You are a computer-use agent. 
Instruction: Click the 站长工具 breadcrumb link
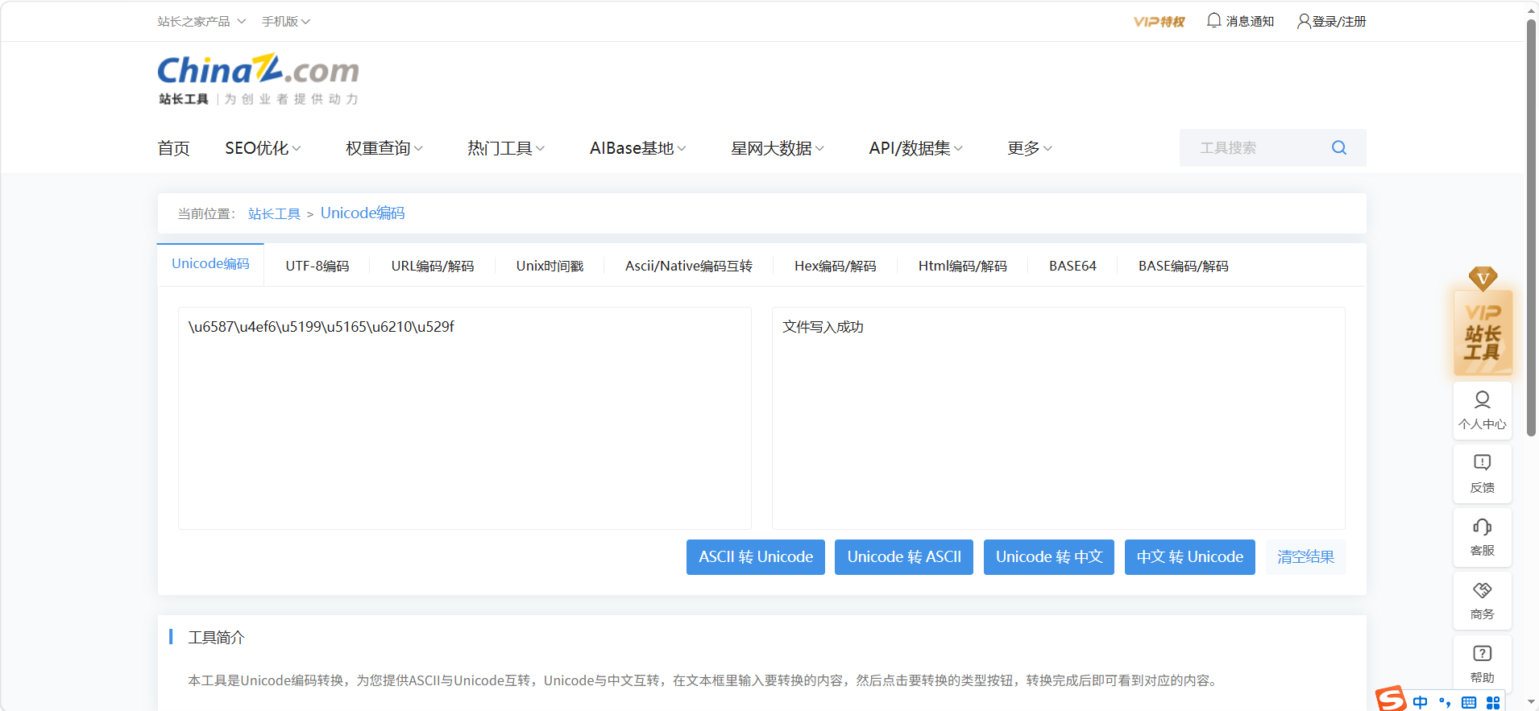[x=274, y=213]
